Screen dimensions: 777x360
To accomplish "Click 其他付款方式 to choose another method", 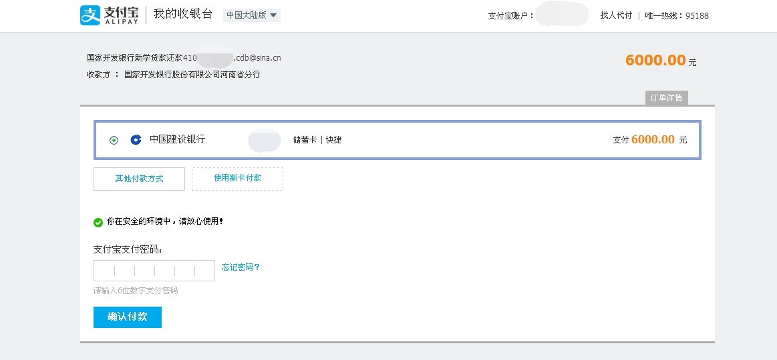I will pos(139,179).
